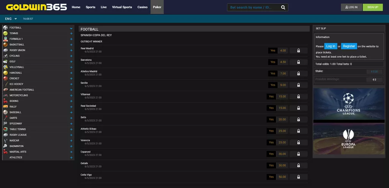Expand the Darts category plus
Viewport: 389px width, 188px height.
point(71,118)
